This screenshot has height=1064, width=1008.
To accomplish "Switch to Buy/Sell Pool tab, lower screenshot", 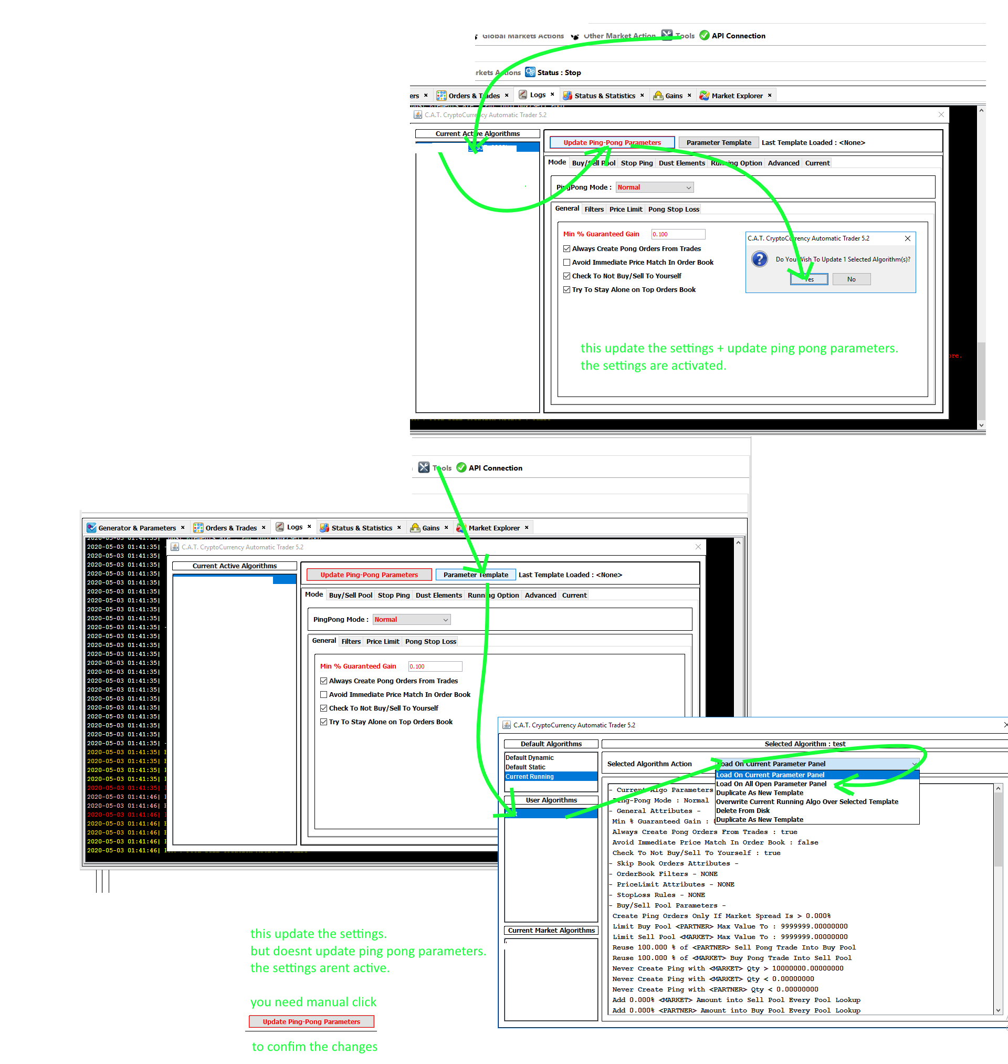I will point(350,596).
